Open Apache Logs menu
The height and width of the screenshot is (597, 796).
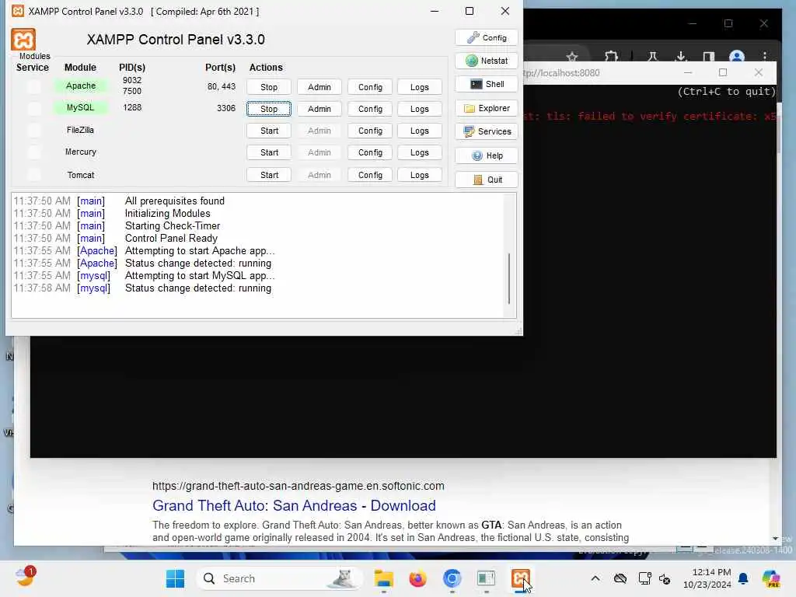pos(419,87)
